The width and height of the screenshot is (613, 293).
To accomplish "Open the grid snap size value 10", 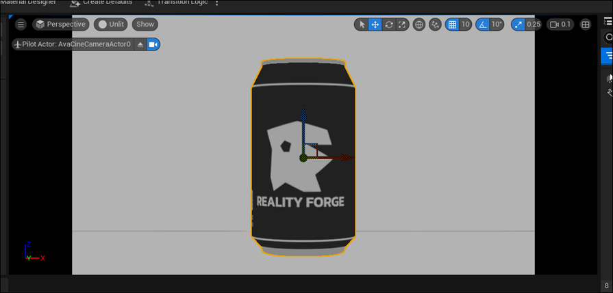I will coord(465,25).
